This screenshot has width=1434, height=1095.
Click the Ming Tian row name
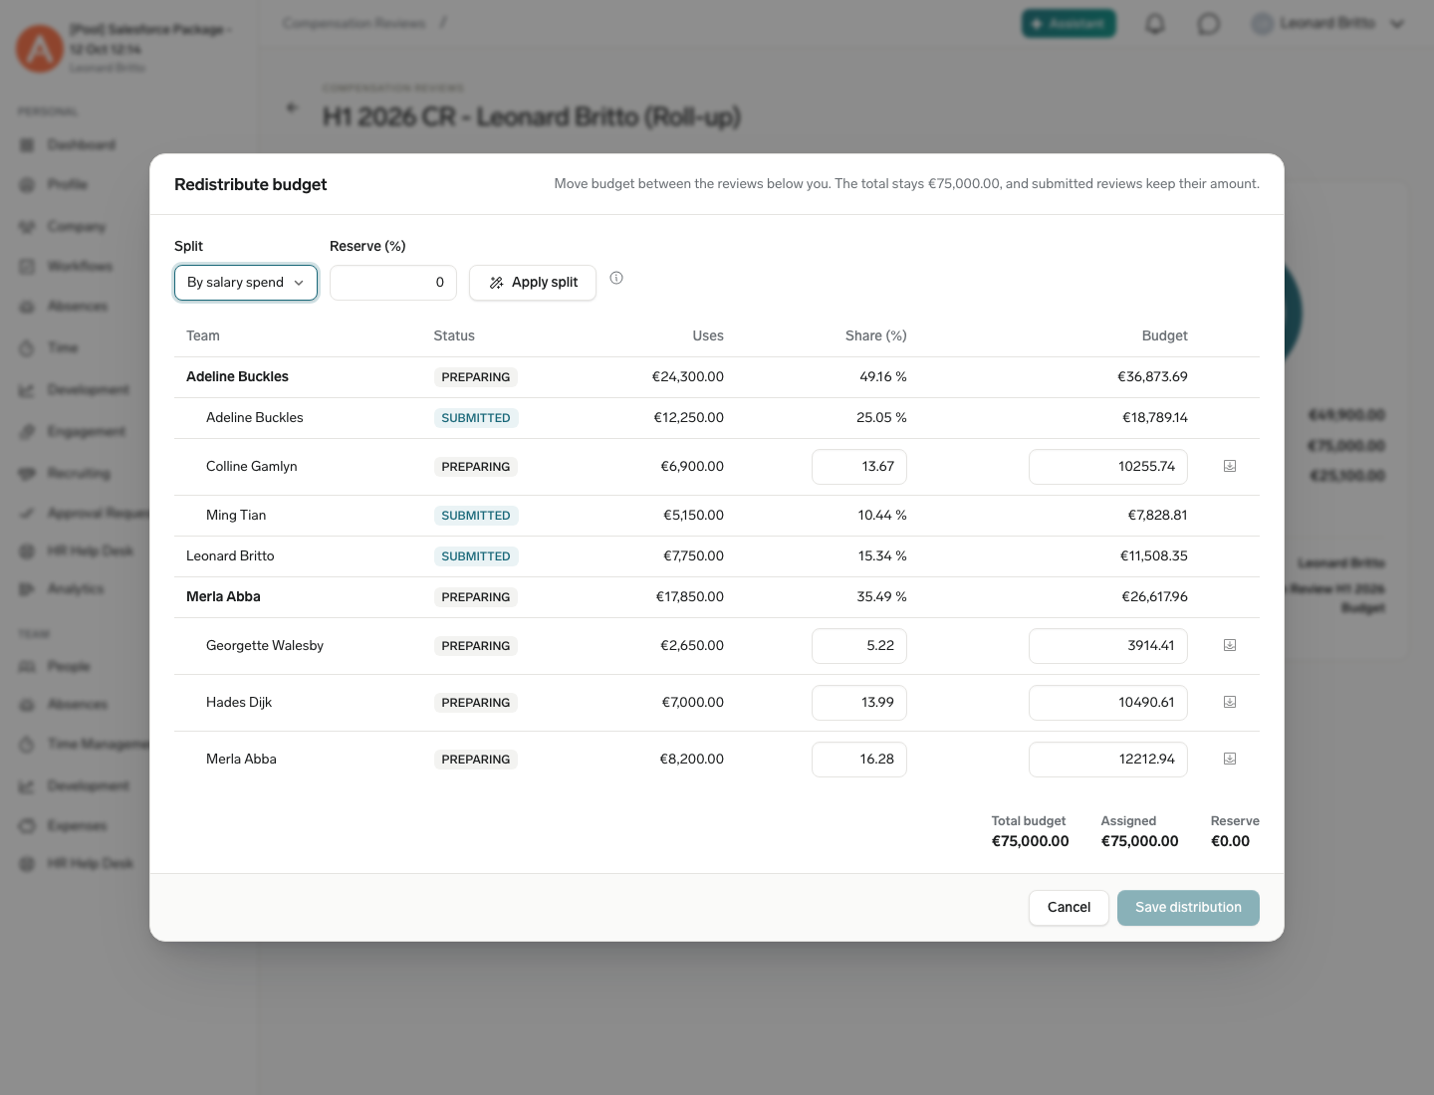coord(236,516)
